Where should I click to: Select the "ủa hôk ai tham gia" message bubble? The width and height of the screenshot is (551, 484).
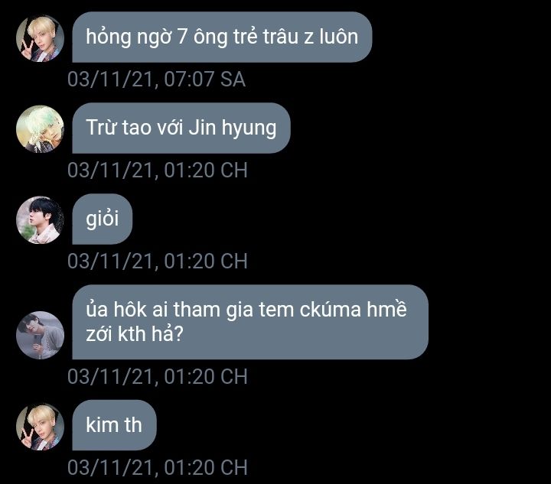250,322
